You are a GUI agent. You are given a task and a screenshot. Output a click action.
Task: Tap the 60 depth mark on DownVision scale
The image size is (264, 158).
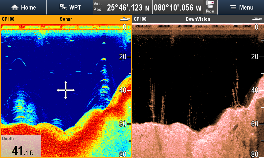coord(255,124)
